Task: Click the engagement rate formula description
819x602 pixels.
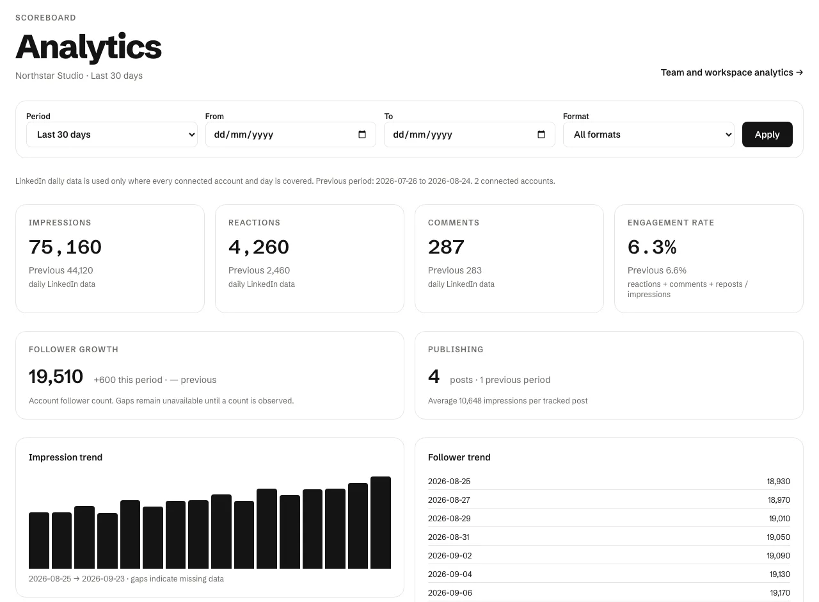Action: pyautogui.click(x=688, y=289)
